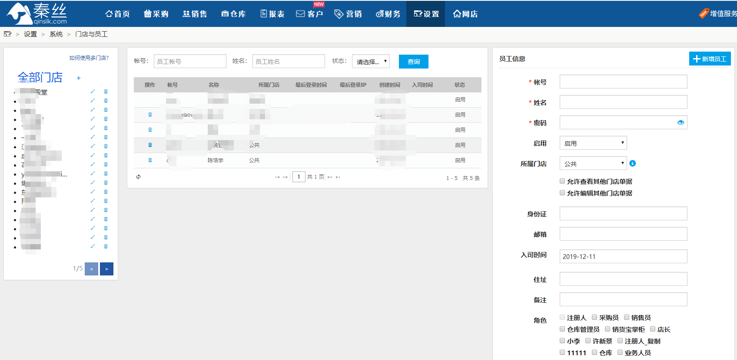
Task: Open 增值服务 in the top bar
Action: (718, 13)
